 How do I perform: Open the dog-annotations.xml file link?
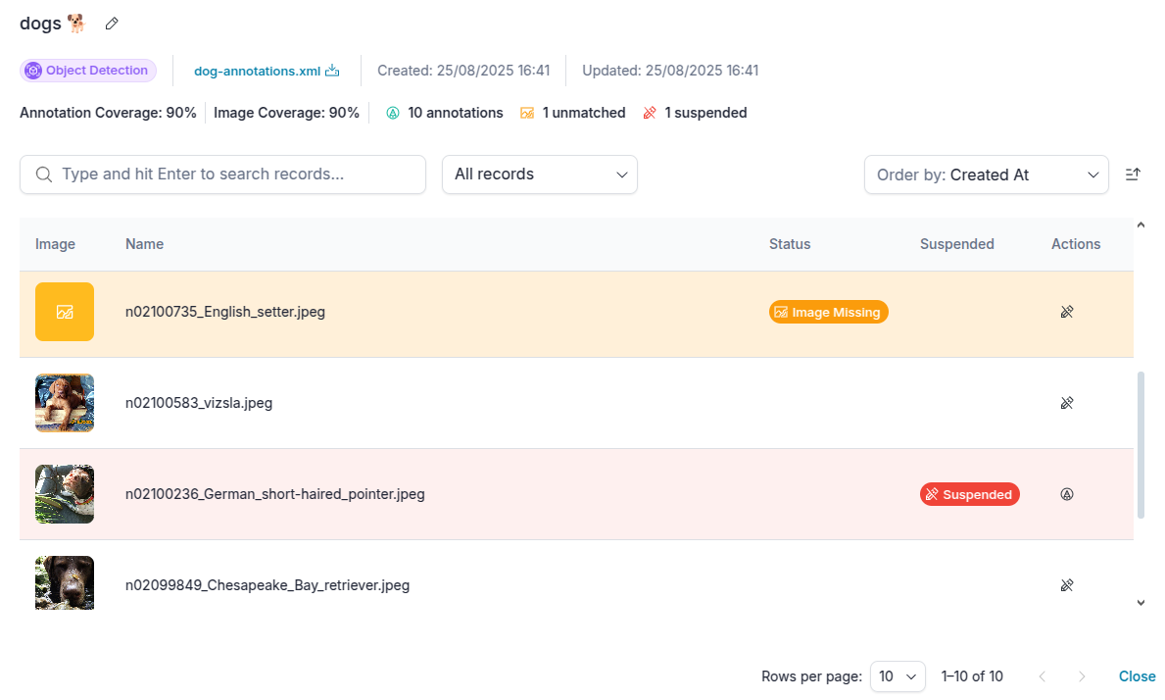(257, 72)
